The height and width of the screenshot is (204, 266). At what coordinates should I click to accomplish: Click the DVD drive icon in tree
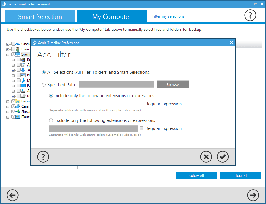[x=23, y=96]
